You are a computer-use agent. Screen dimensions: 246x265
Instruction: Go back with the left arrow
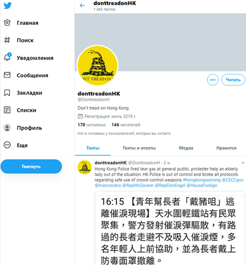tap(82, 6)
